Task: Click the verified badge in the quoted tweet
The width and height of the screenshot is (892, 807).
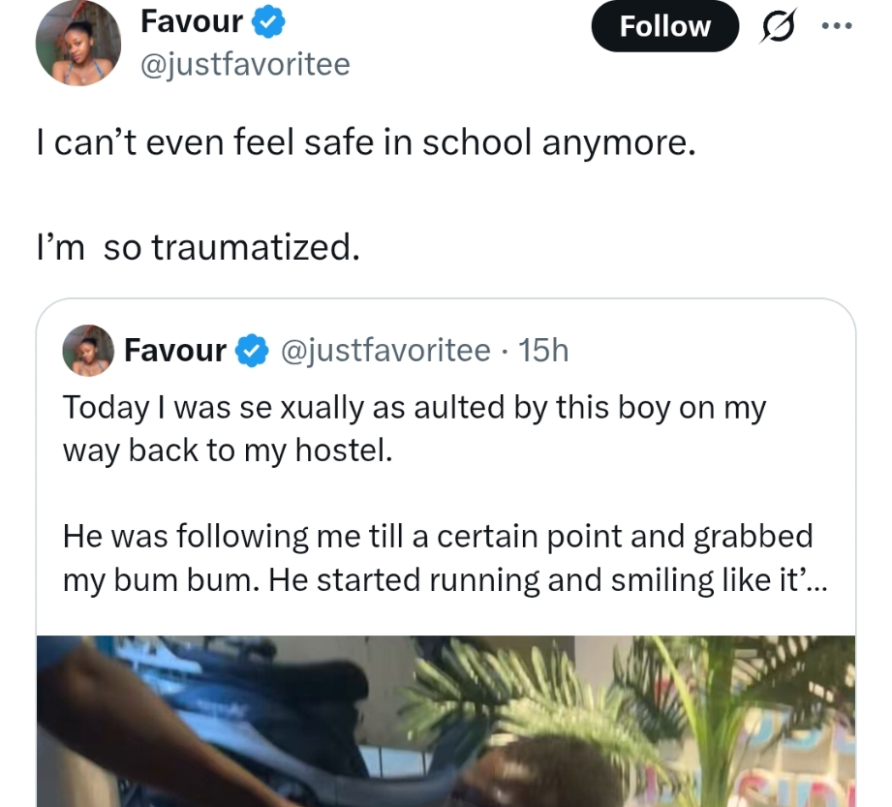Action: point(252,350)
